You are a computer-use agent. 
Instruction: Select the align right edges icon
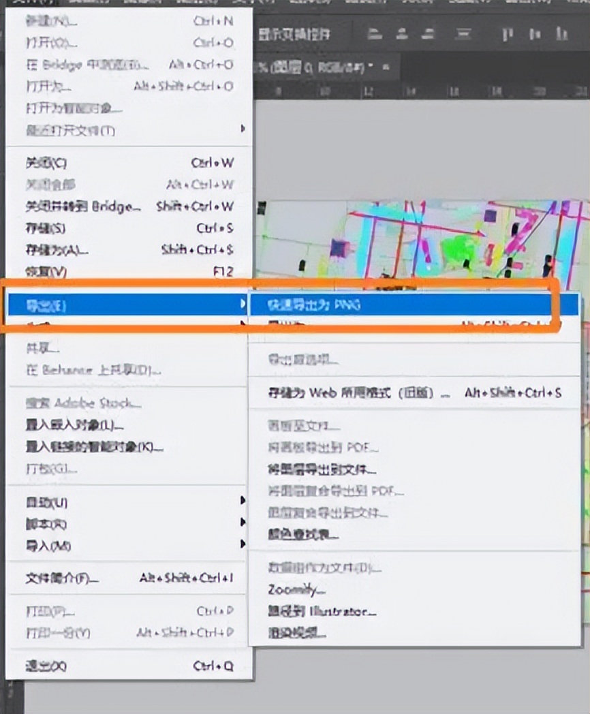click(427, 33)
